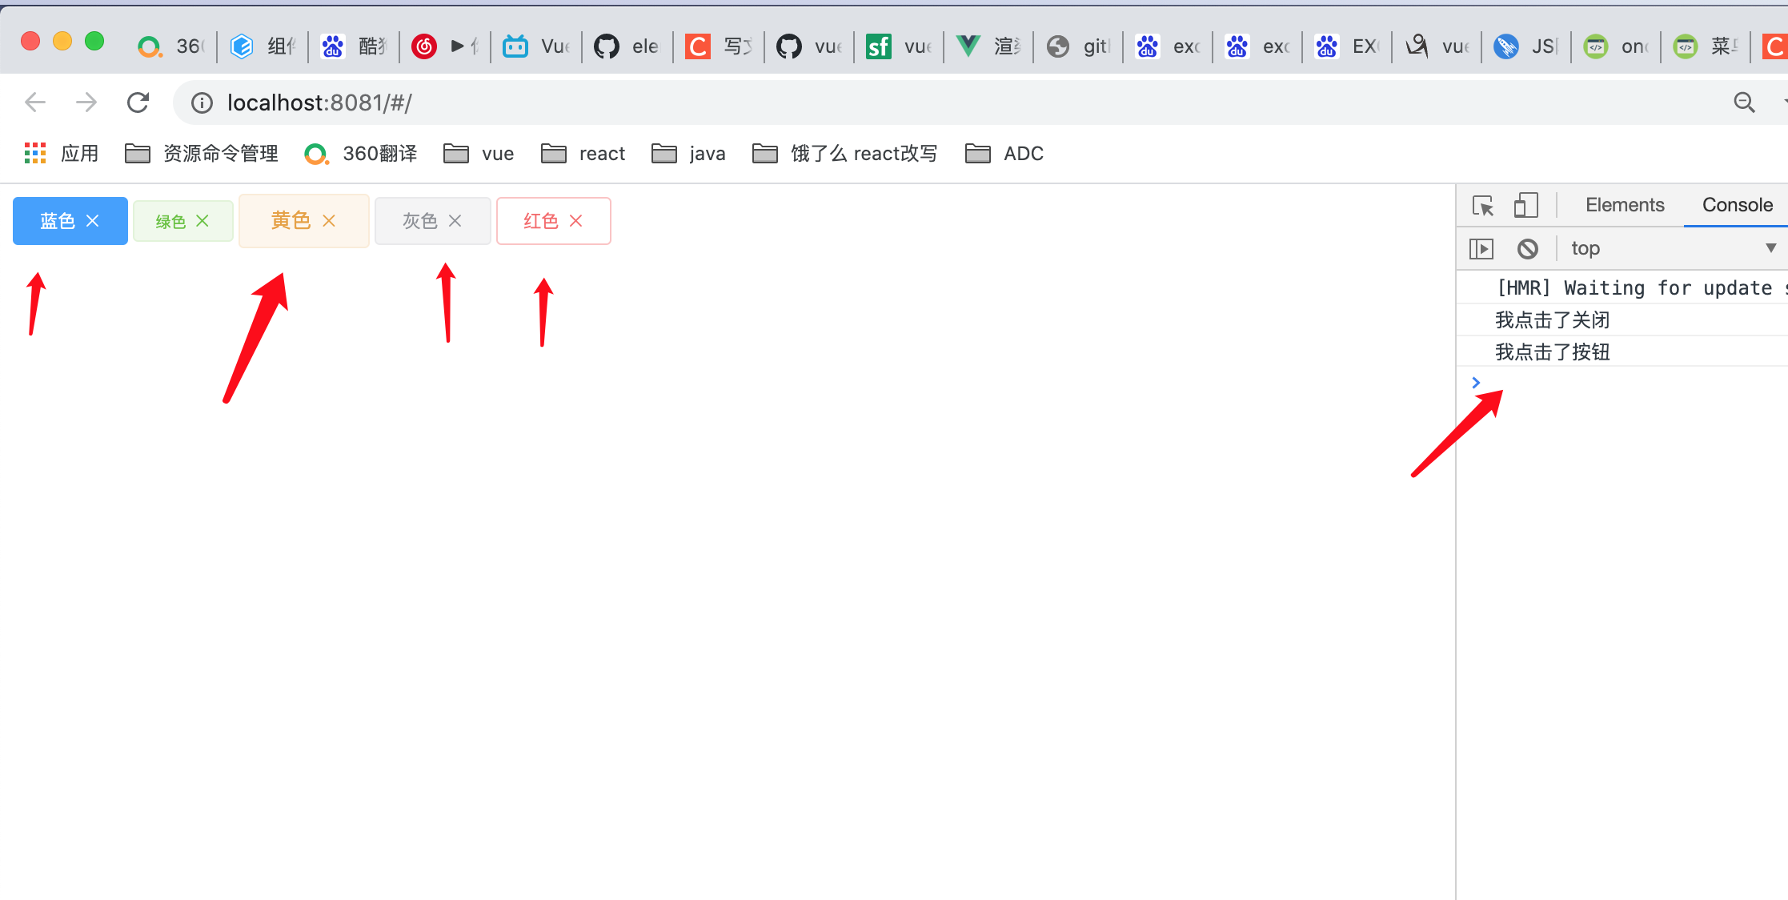Select the HMR waiting console message
Viewport: 1788px width, 900px height.
[x=1641, y=288]
